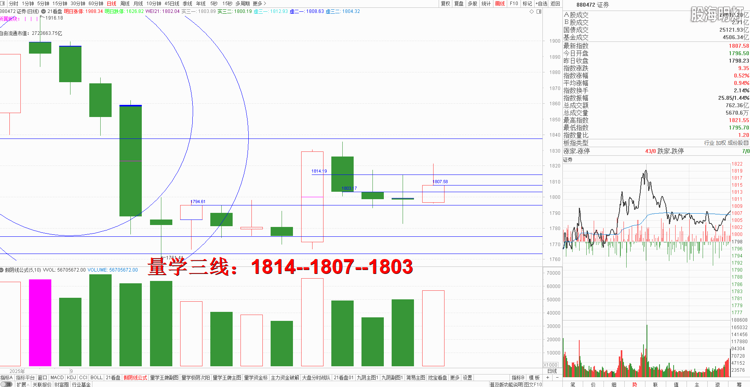
Task: Select the 量学极阴次阳 indicator tab
Action: tap(196, 378)
